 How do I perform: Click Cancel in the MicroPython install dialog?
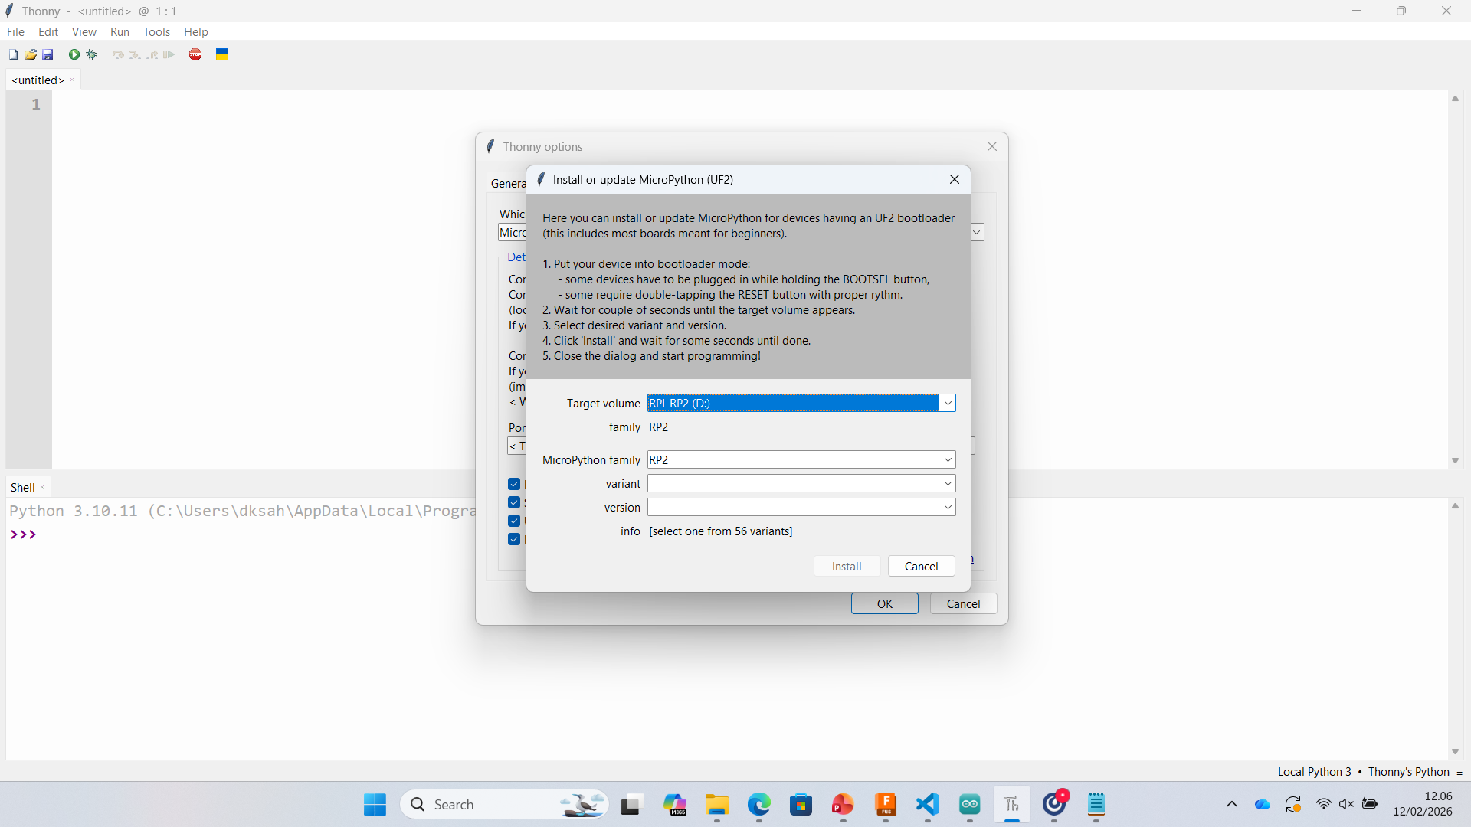click(921, 566)
